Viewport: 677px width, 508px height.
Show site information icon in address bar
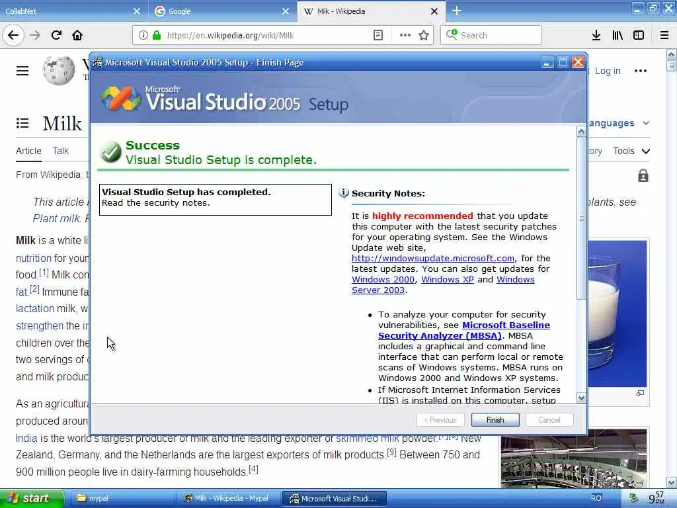[143, 35]
